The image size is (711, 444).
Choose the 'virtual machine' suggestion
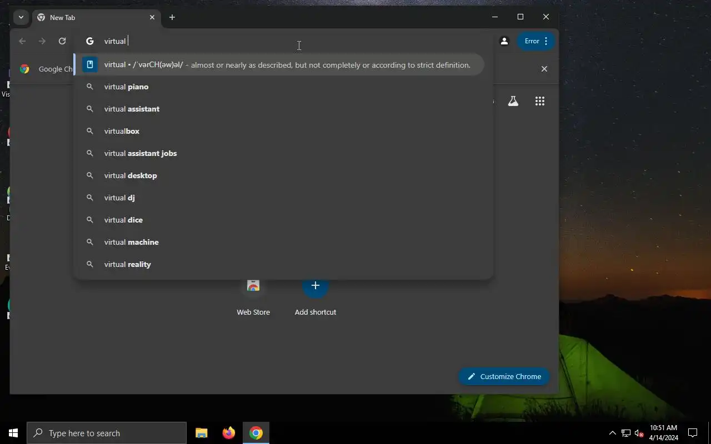click(x=283, y=242)
